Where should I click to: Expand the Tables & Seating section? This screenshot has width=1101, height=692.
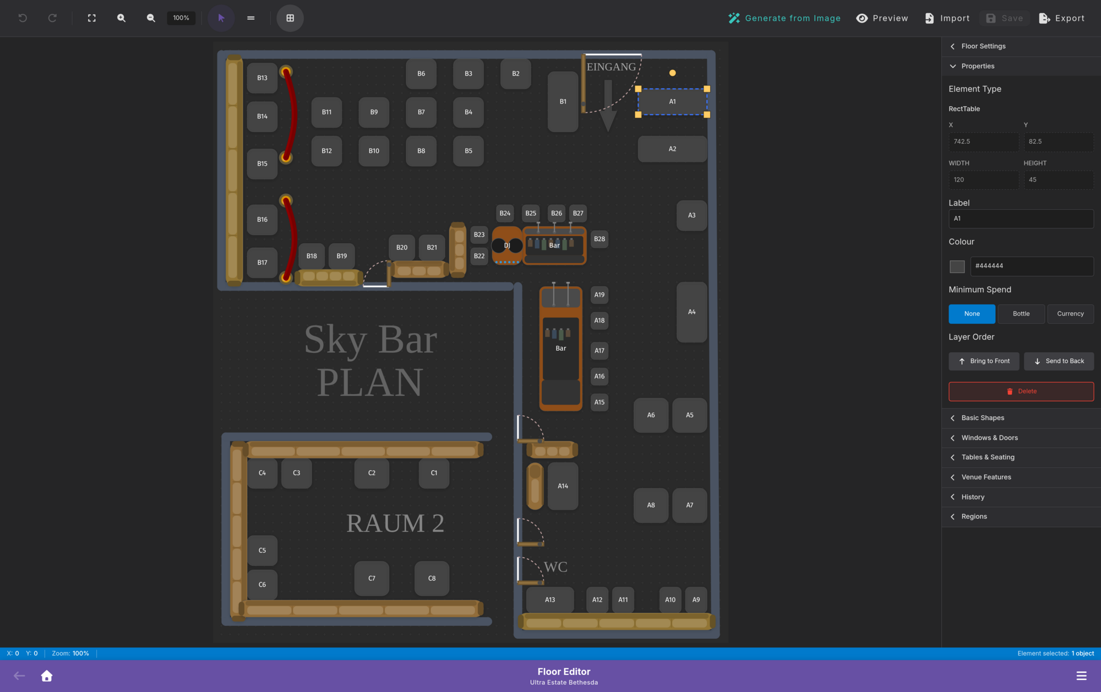1021,457
